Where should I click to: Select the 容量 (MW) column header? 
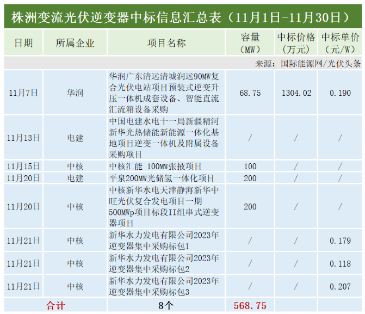pos(250,43)
